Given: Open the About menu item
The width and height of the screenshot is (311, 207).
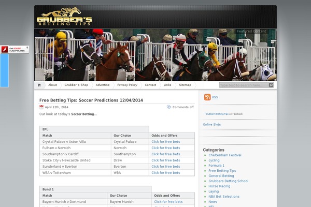Looking at the screenshot, I should [52, 85].
